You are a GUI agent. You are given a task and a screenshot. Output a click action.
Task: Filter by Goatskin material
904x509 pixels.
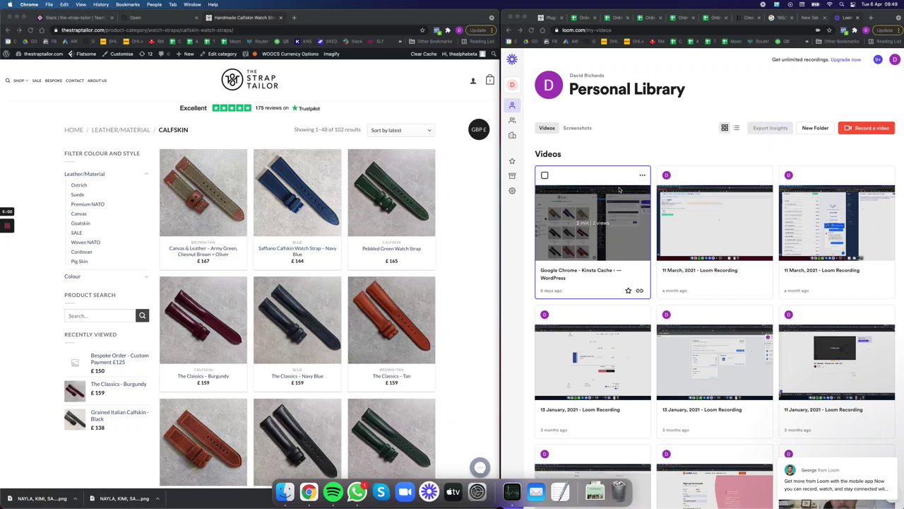81,223
